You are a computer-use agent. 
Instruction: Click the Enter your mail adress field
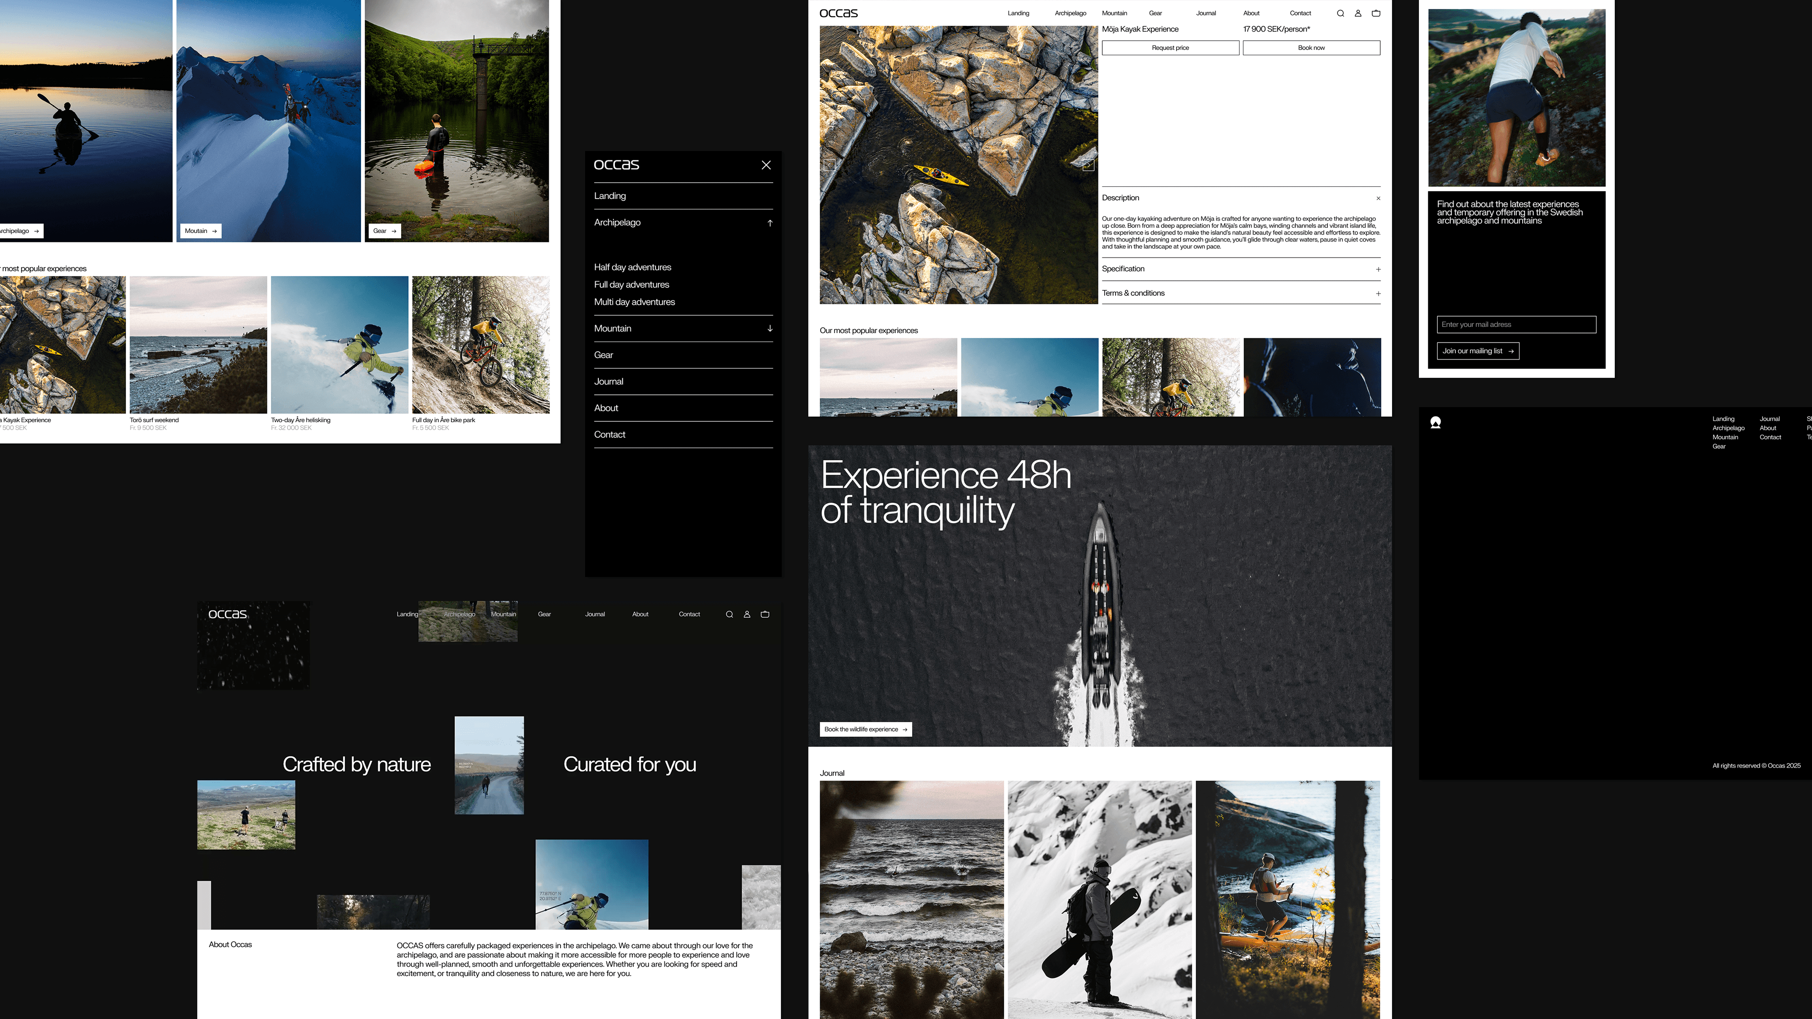(x=1516, y=325)
